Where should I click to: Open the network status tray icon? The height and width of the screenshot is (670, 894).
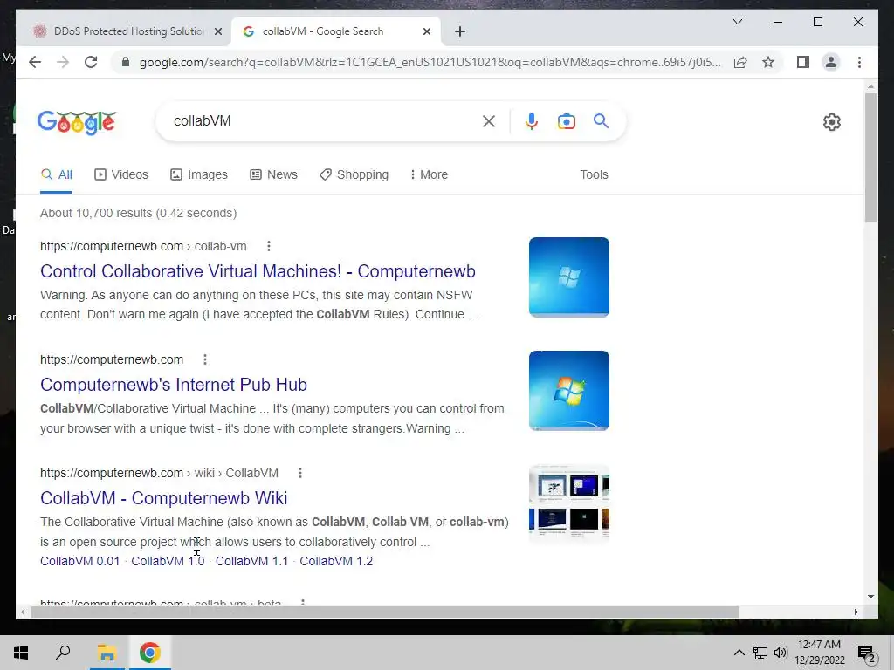click(760, 653)
